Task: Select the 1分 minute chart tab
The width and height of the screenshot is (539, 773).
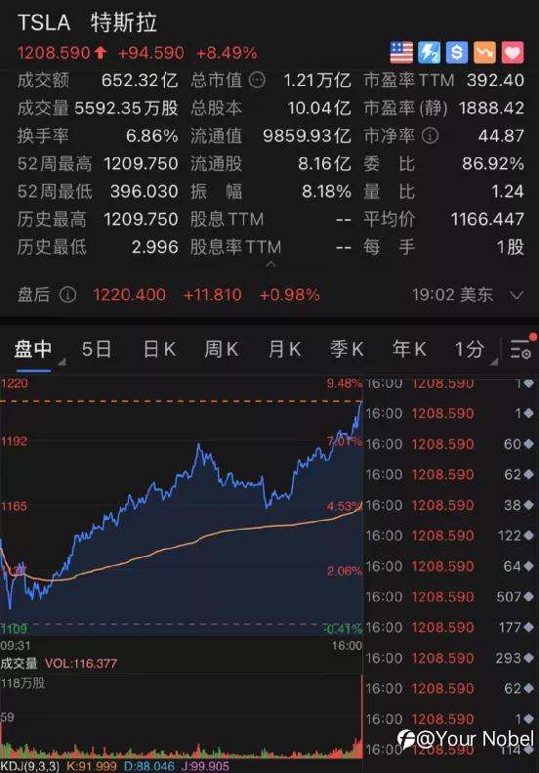Action: pyautogui.click(x=469, y=349)
